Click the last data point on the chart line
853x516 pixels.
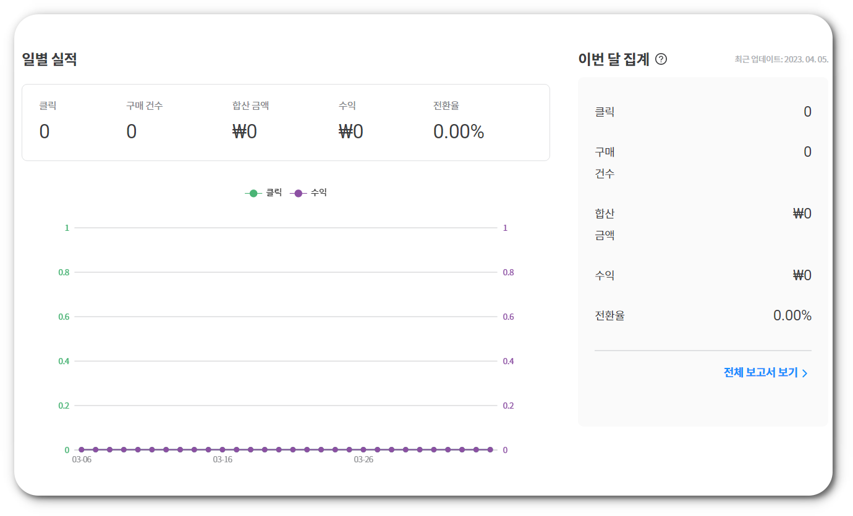pos(491,449)
